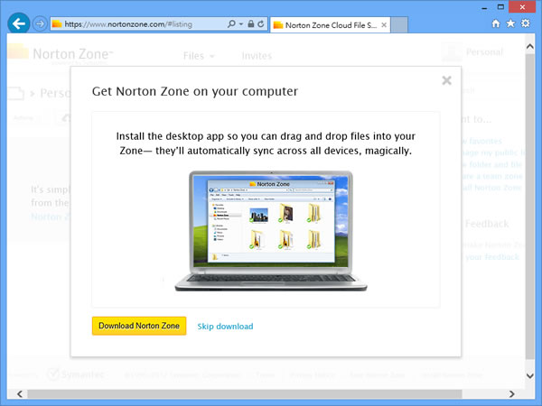This screenshot has height=406, width=542.
Task: Click the browser Forward arrow button
Action: coord(40,23)
